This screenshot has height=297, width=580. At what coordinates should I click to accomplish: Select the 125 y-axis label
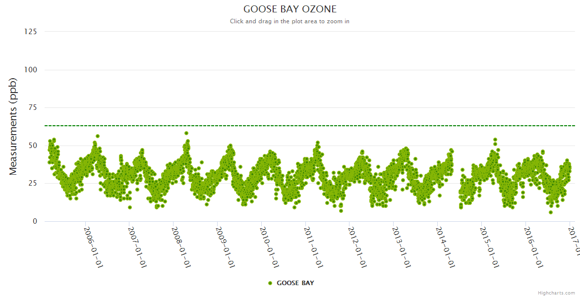tap(30, 32)
